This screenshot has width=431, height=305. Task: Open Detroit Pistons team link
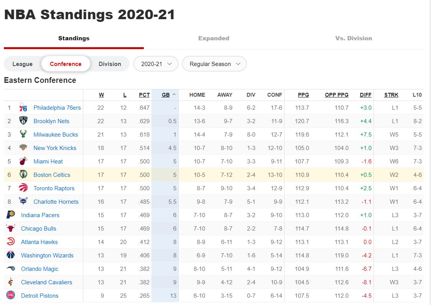pyautogui.click(x=40, y=296)
